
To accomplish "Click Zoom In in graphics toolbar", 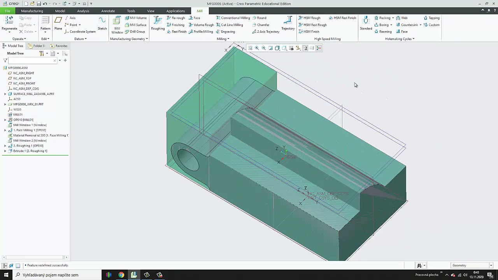I will [x=257, y=48].
